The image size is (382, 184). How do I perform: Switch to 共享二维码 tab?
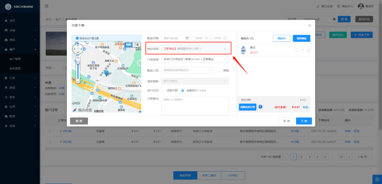209,176
